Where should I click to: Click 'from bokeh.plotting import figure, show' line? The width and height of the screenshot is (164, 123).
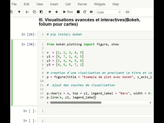pyautogui.click(x=83, y=44)
